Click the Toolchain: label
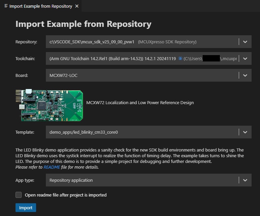Viewport: 260px width, 216px height. pos(25,59)
